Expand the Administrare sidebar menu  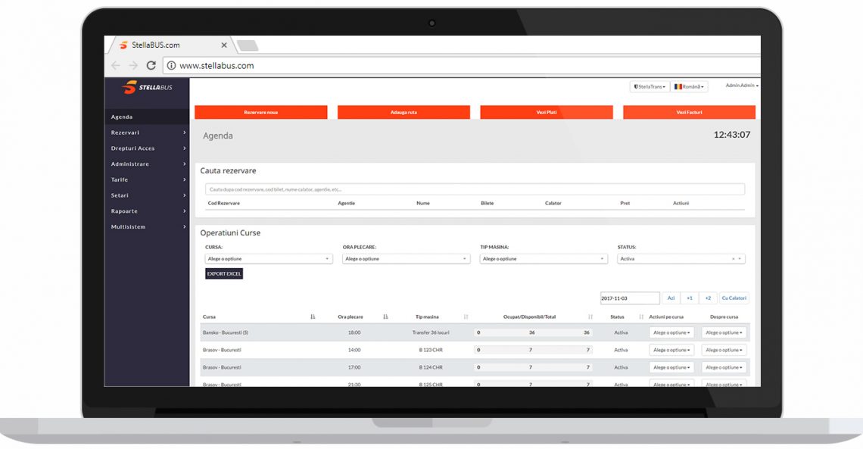pyautogui.click(x=146, y=164)
